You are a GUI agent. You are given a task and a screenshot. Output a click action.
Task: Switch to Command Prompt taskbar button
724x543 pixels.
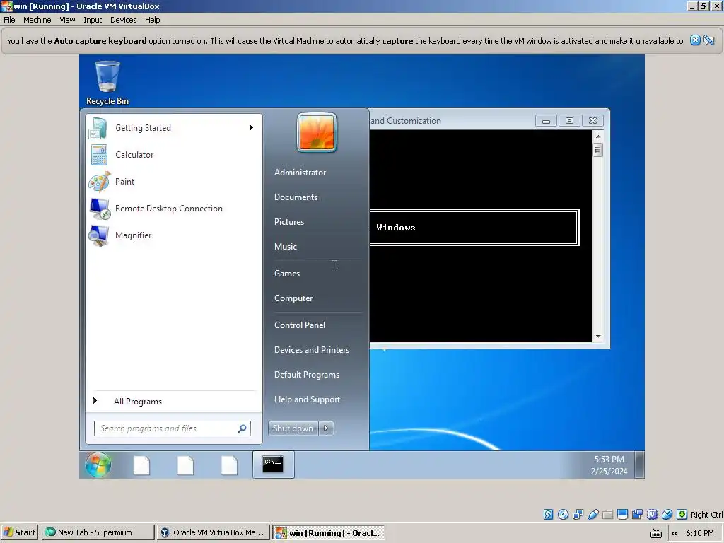tap(273, 465)
